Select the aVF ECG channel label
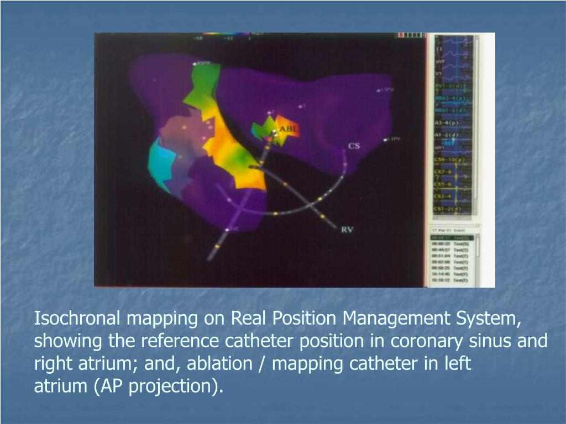 pyautogui.click(x=439, y=62)
